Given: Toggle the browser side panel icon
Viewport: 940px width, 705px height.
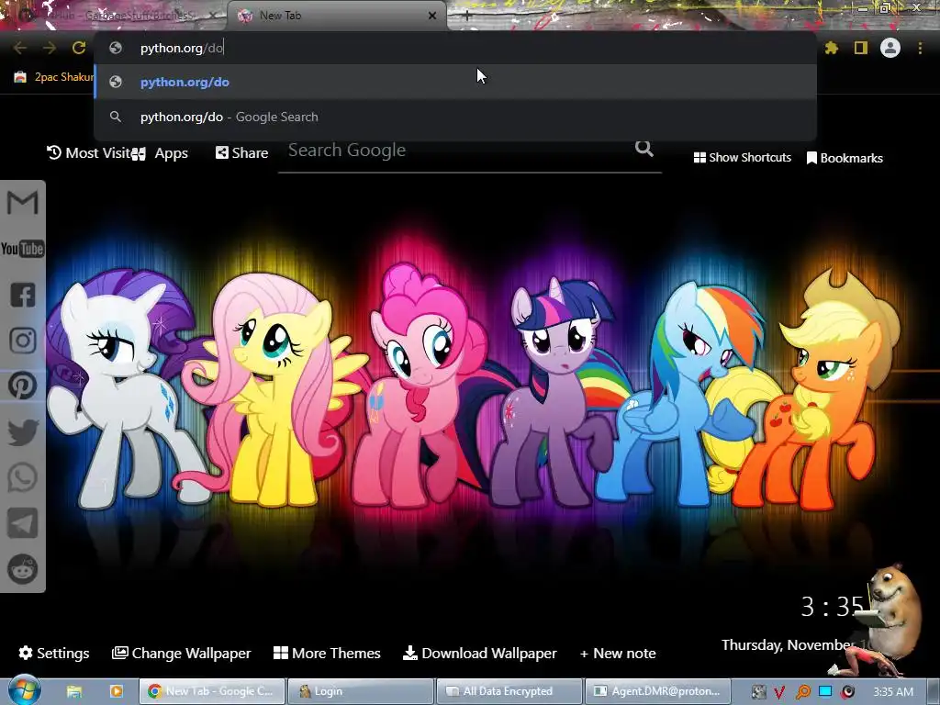Looking at the screenshot, I should coord(861,48).
